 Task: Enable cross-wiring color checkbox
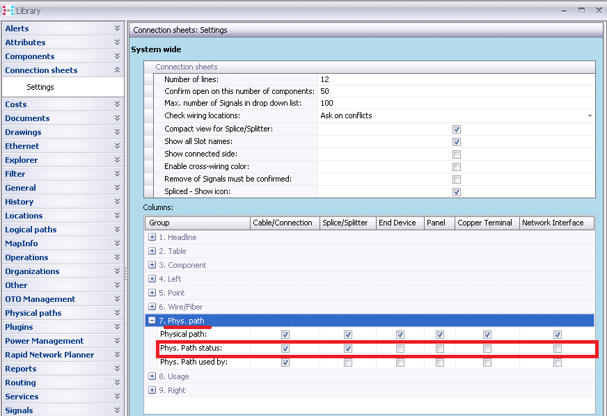(x=457, y=167)
